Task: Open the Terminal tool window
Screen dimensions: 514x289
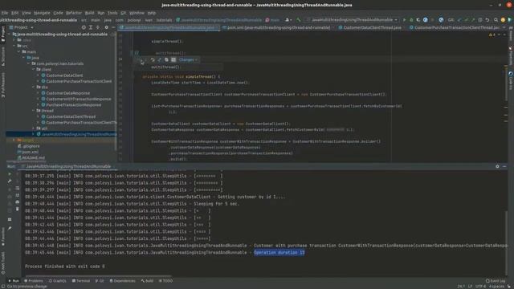Action: 81,281
